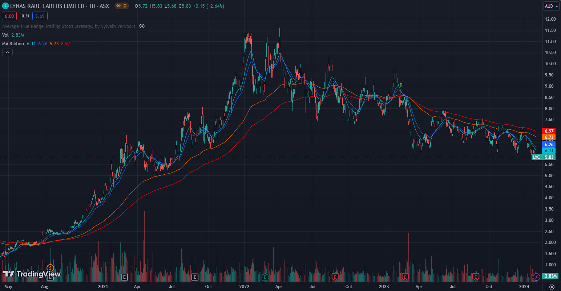Click the 6.11 value in MA Ribbon legend
This screenshot has height=291, width=561.
(31, 43)
